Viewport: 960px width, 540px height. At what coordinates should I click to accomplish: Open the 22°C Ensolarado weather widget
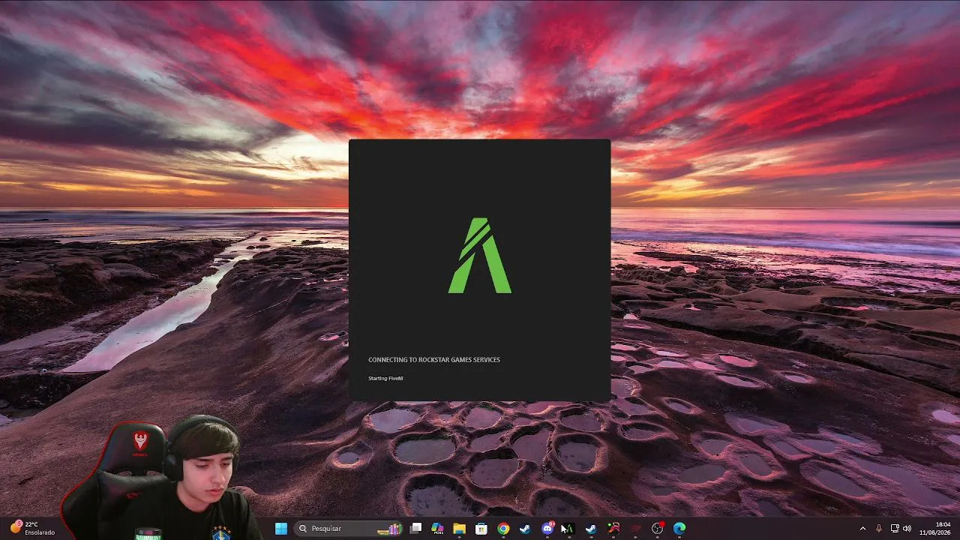(32, 528)
